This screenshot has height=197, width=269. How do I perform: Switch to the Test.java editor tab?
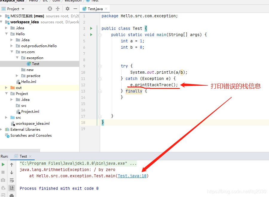(95, 9)
